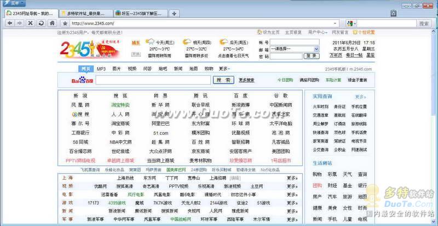Click the 登录 login button
The image size is (438, 226).
[311, 56]
